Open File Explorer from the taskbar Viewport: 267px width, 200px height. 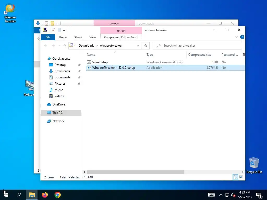[32, 195]
